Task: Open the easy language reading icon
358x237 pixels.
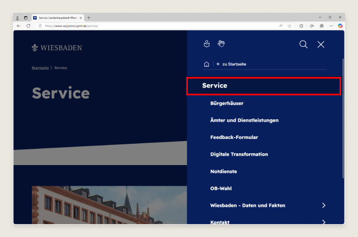Action: pos(206,43)
